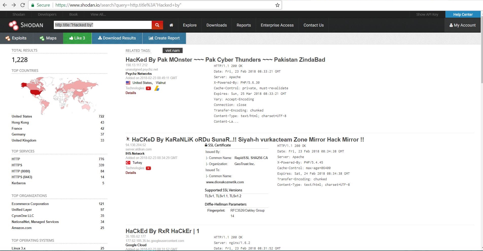
Task: Click the viet nam related tag
Action: [172, 51]
